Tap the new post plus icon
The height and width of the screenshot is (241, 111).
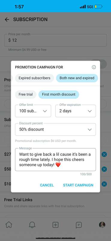(x=55, y=225)
